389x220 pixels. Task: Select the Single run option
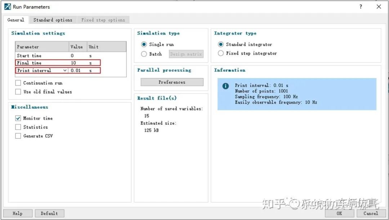pos(144,45)
